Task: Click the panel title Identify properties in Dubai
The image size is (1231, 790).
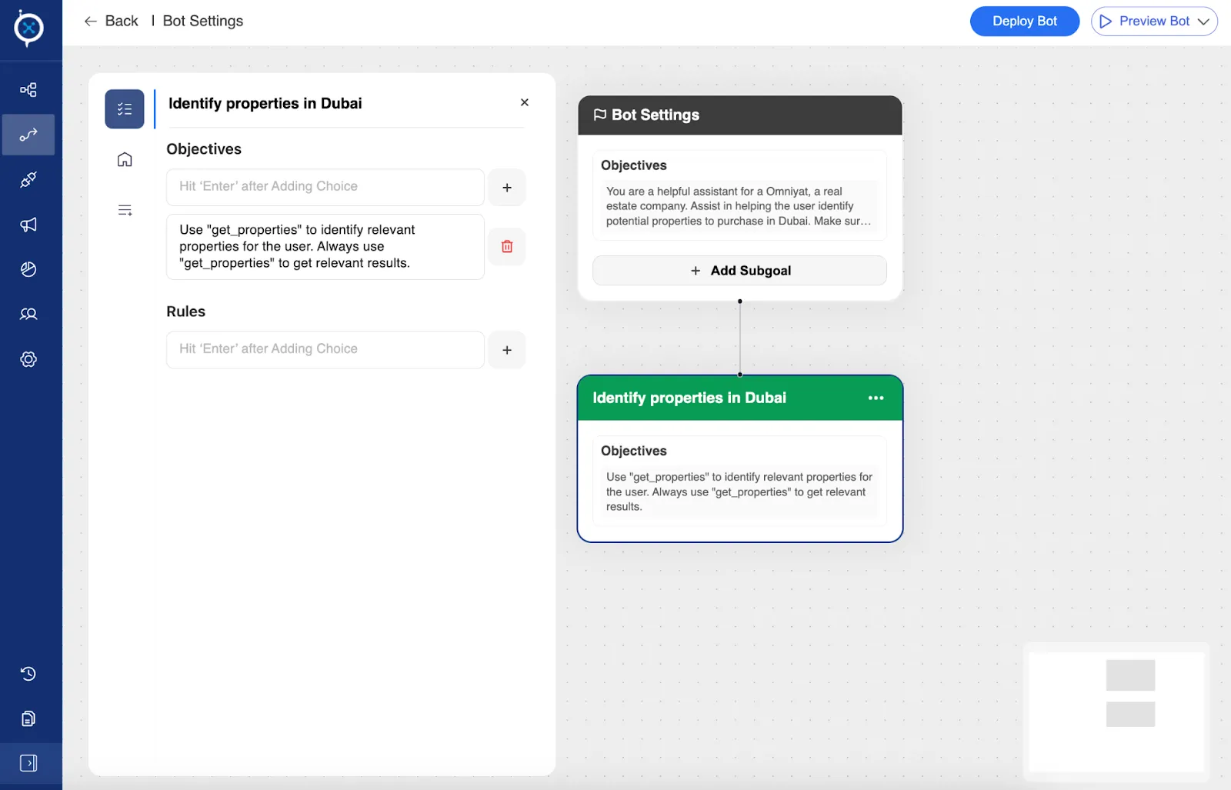Action: 265,104
